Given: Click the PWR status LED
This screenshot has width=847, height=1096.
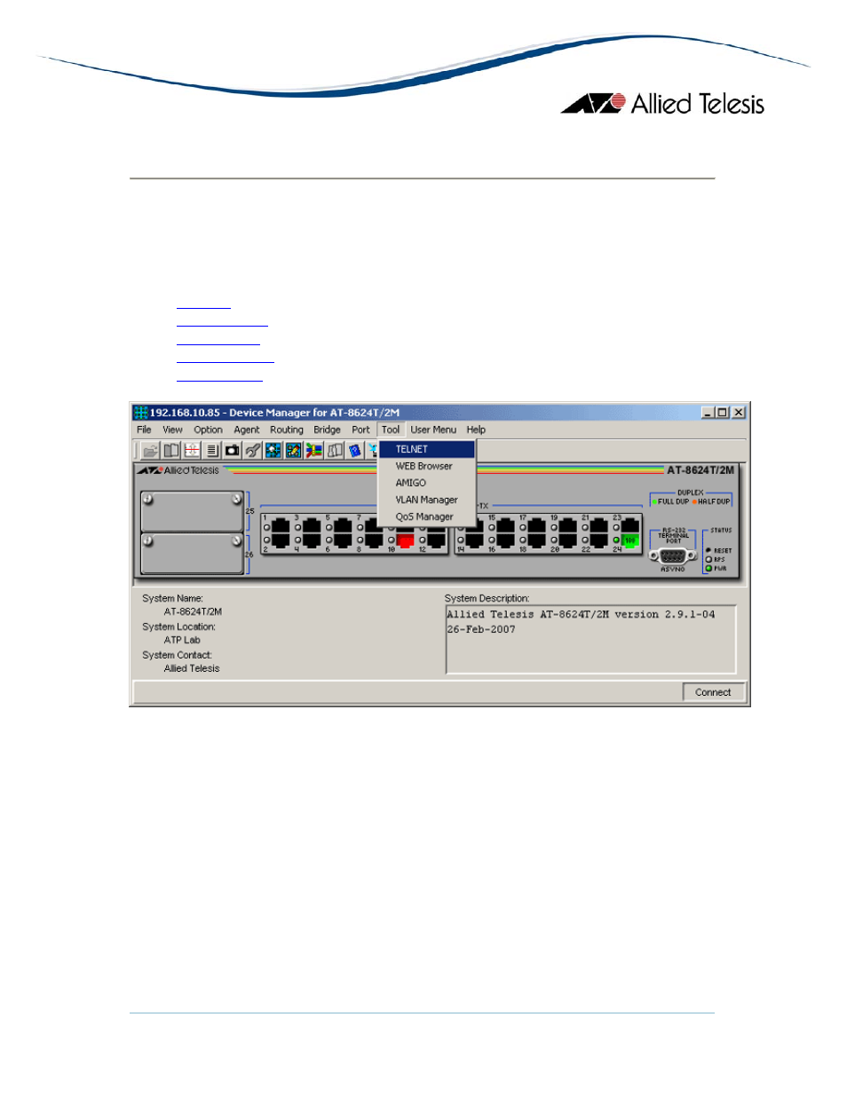Looking at the screenshot, I should pos(708,568).
